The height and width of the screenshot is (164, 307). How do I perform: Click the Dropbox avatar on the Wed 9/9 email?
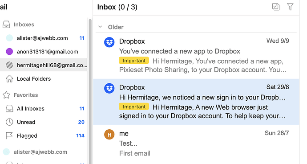(109, 42)
